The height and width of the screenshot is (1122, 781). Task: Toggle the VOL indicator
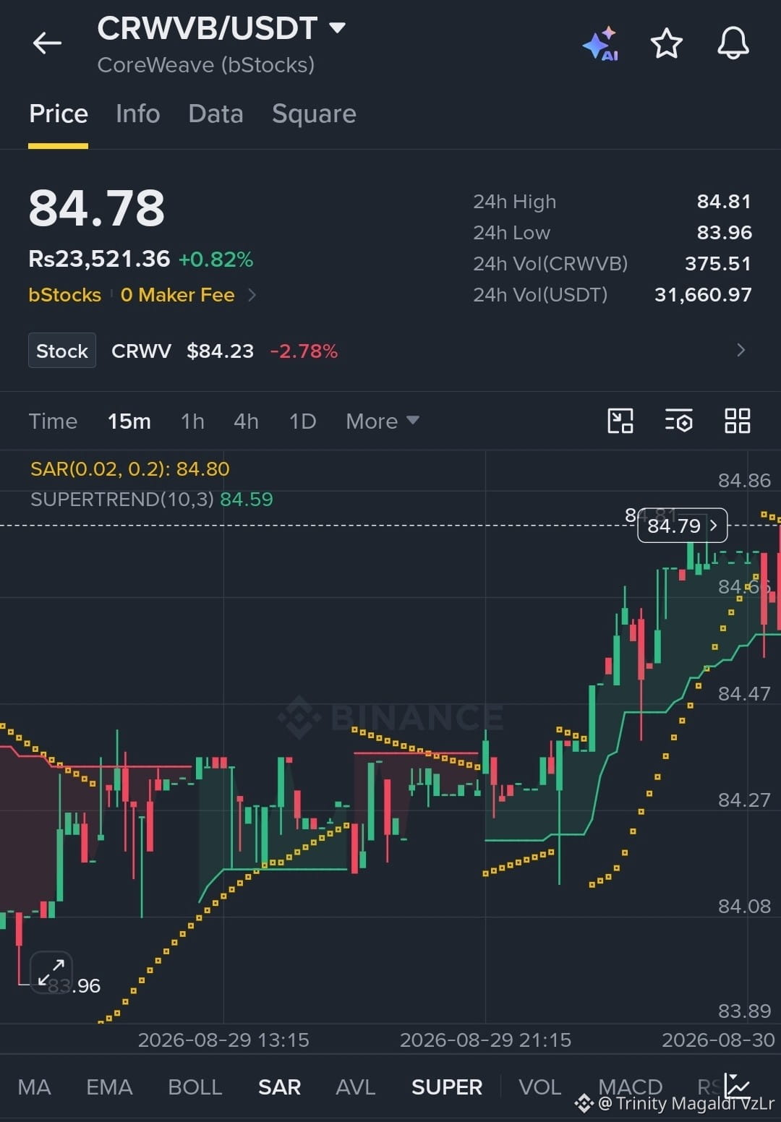click(x=539, y=1087)
